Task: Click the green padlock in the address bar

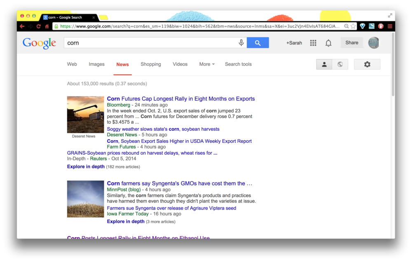Action: [56, 26]
